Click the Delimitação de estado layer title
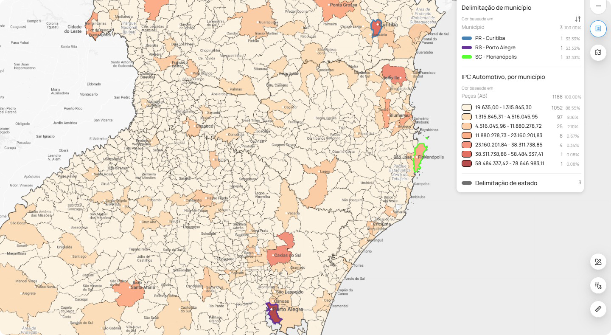This screenshot has height=335, width=611. coord(506,183)
